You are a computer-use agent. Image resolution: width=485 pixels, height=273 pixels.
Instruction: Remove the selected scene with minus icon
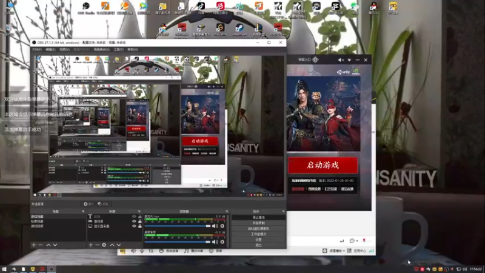coord(41,245)
